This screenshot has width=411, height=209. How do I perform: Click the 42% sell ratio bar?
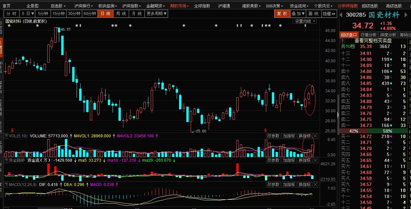(353, 131)
